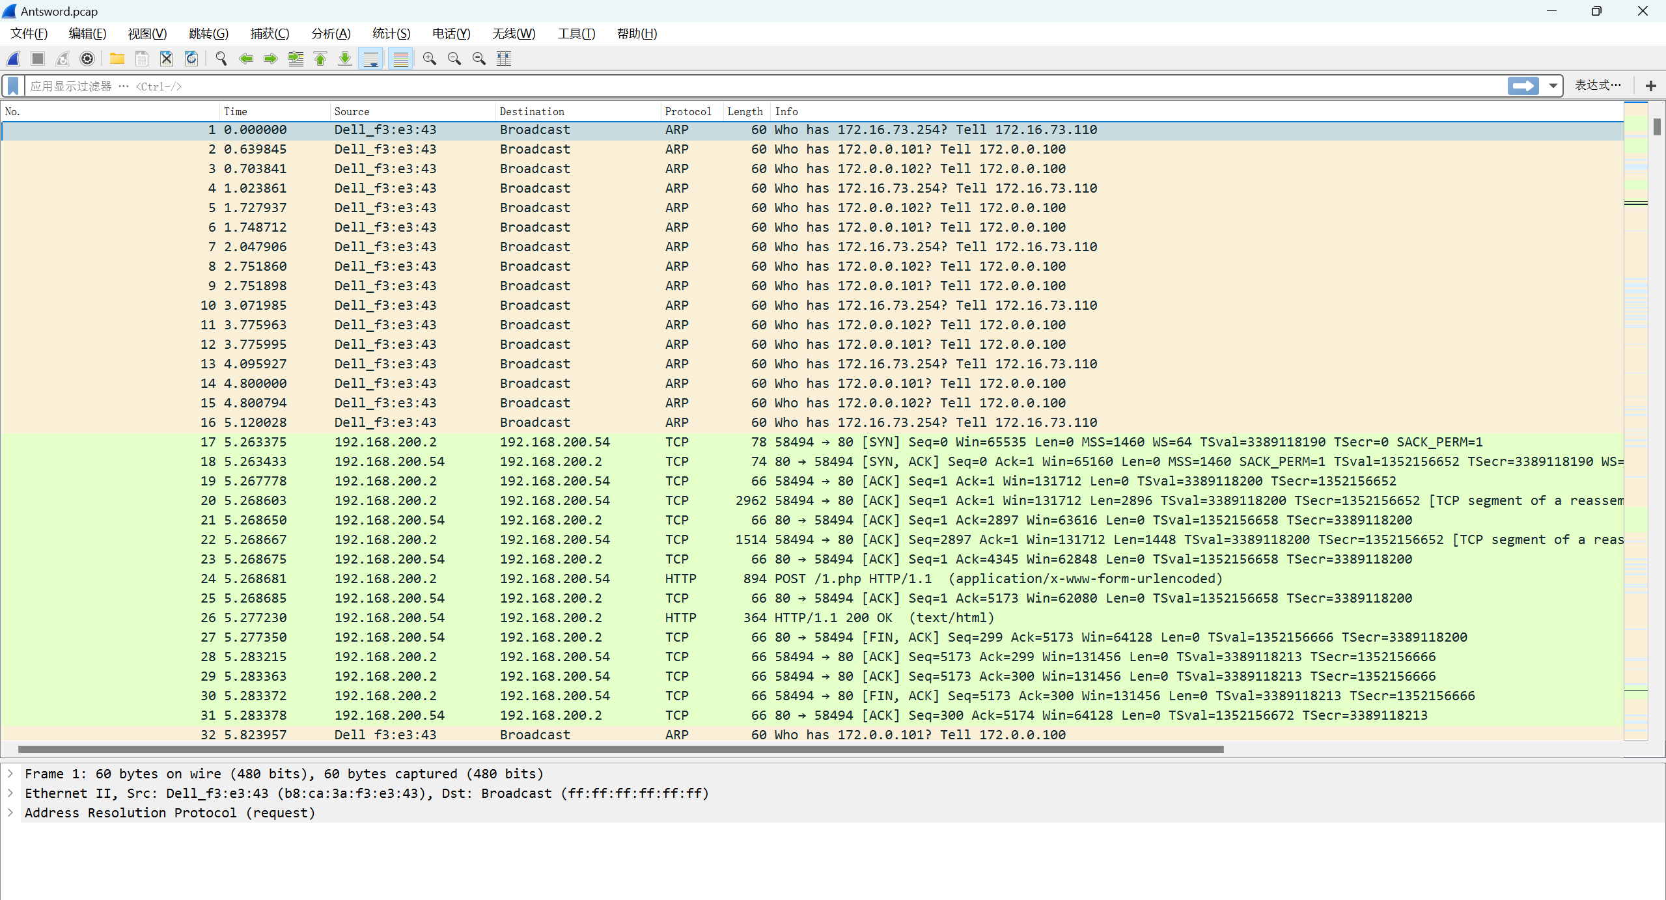
Task: Expand the Frame 1 details tree
Action: 10,774
